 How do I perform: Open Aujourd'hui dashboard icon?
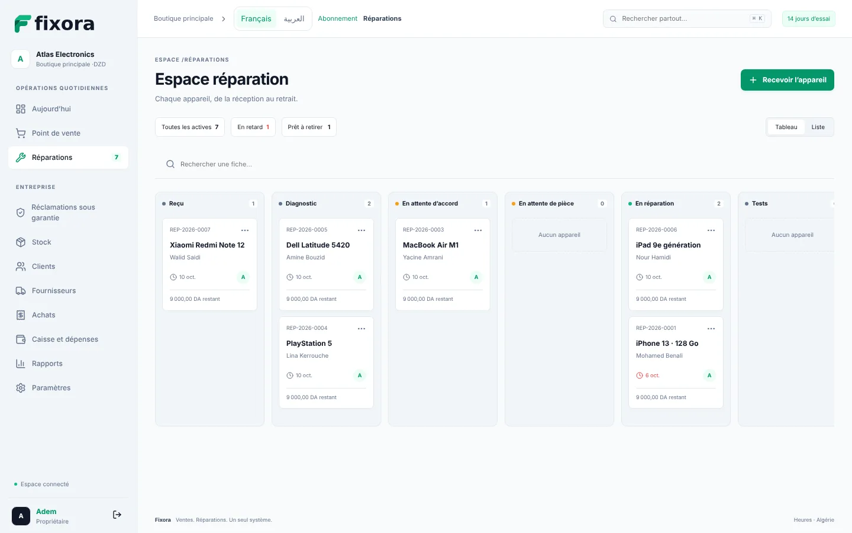(x=21, y=109)
